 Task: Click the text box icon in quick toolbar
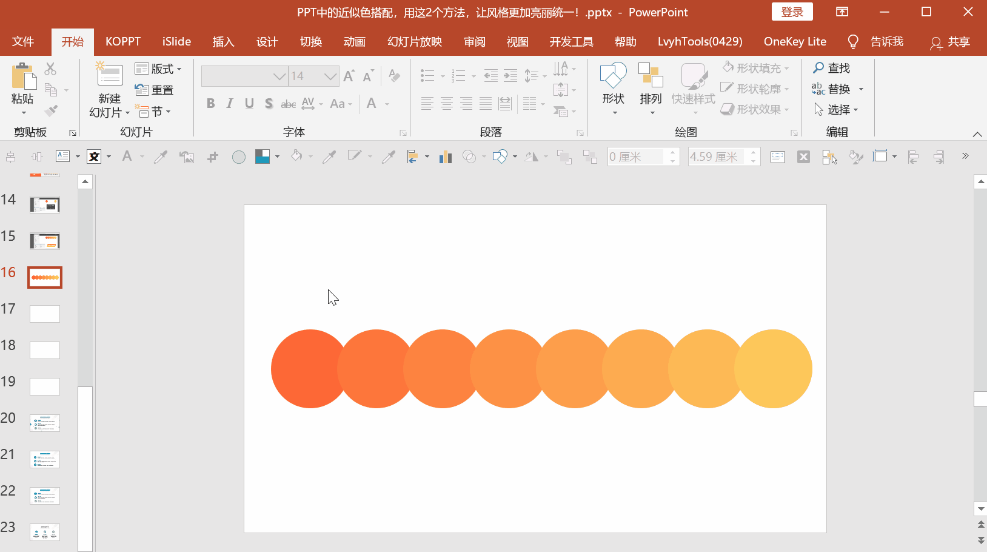click(62, 157)
